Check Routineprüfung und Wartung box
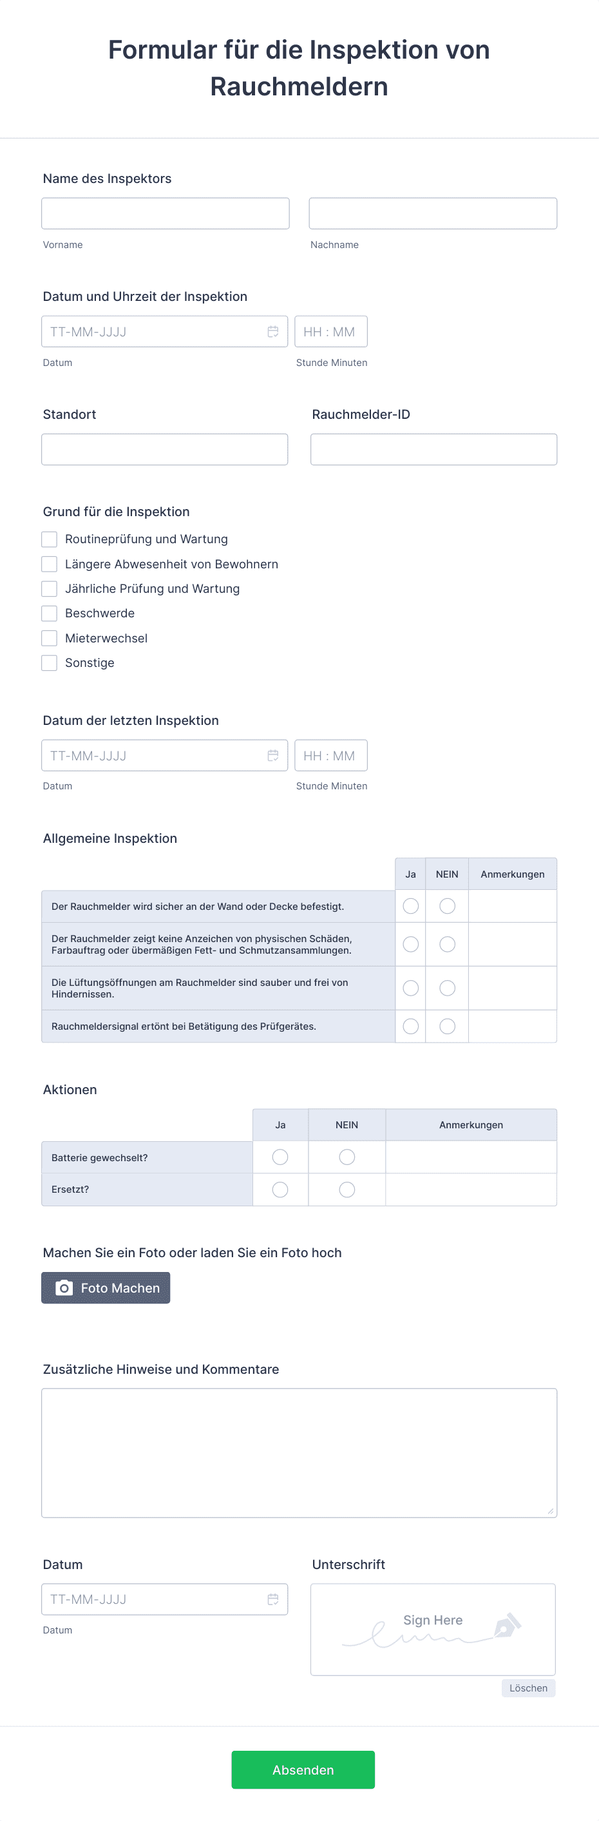Viewport: 599px width, 1821px height. pos(50,539)
